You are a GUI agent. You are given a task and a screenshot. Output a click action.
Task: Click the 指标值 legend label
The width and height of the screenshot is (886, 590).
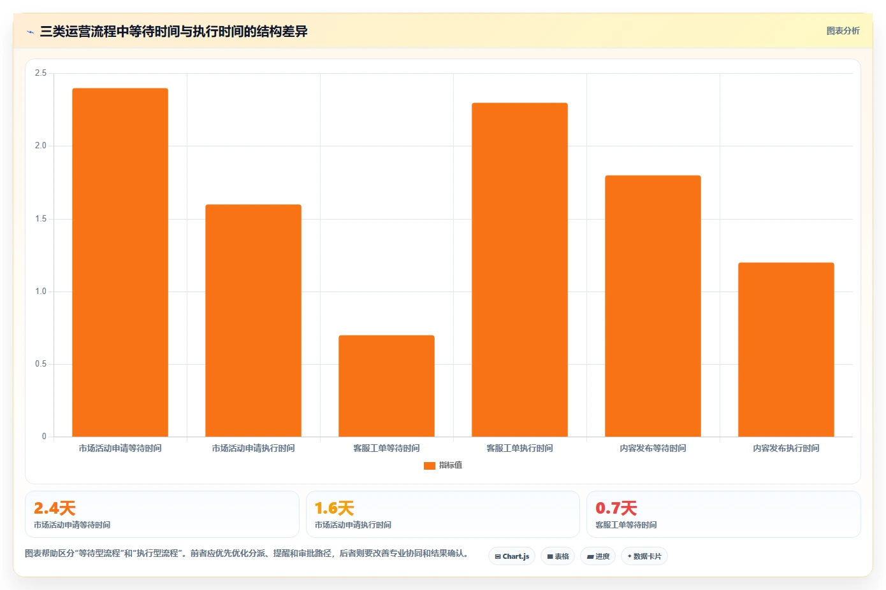coord(451,465)
